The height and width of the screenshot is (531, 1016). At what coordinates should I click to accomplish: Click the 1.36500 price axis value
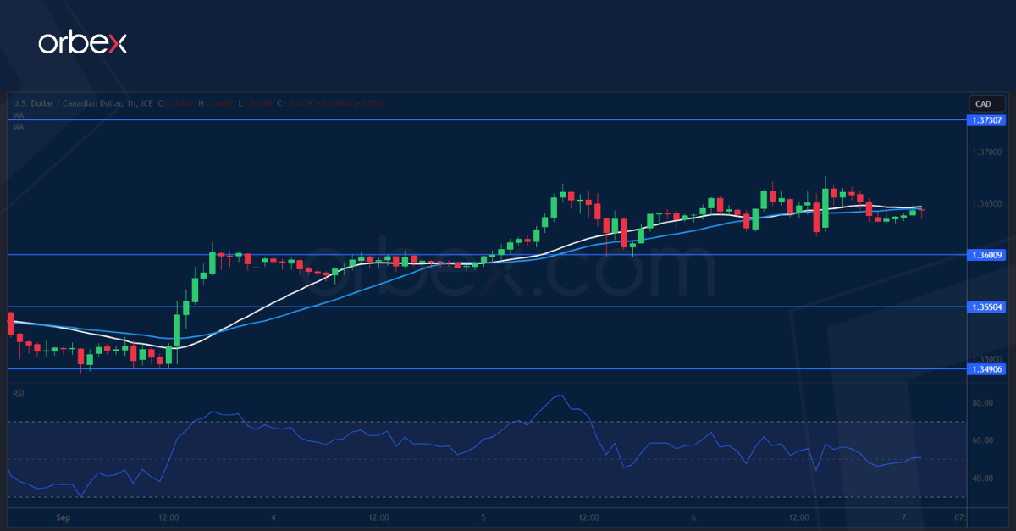click(x=986, y=204)
